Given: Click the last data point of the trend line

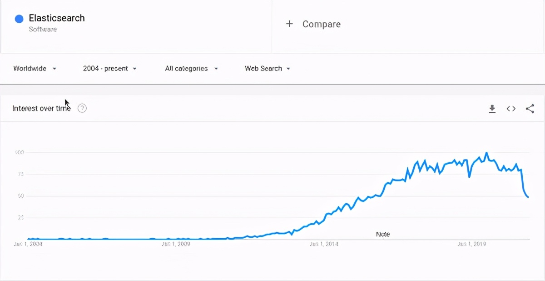Looking at the screenshot, I should 528,197.
